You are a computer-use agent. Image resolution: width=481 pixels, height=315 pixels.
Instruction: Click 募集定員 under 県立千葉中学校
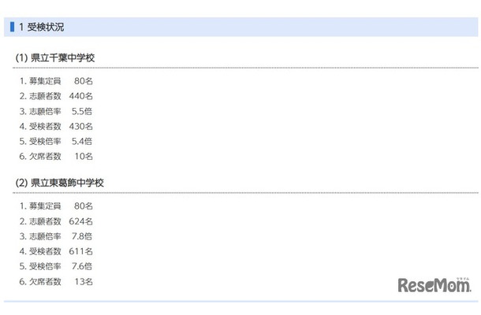pyautogui.click(x=46, y=81)
